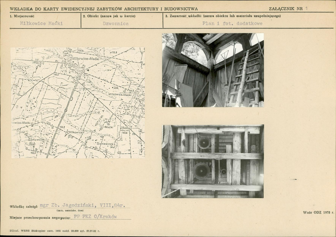Click the 'Wzór ODZ 1978 r.' form note
336x237 pixels.
[318, 212]
